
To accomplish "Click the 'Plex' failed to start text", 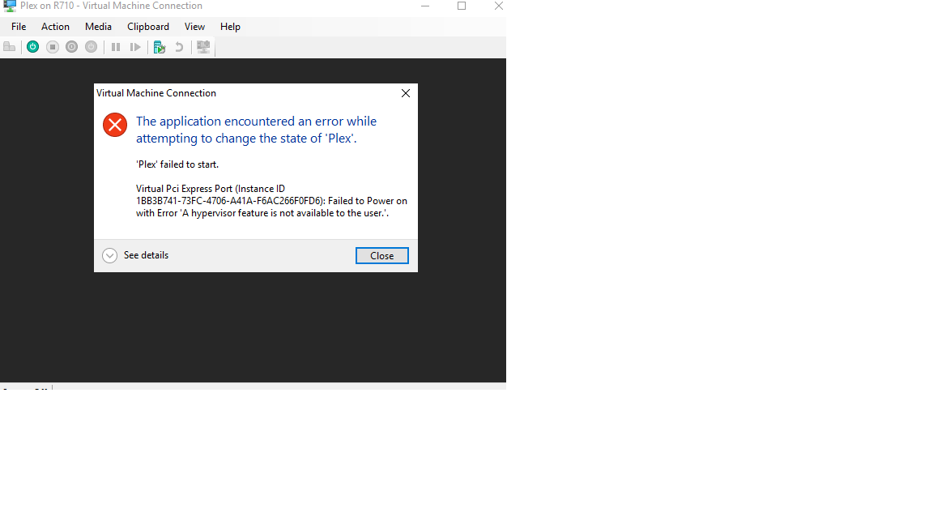I will (177, 164).
